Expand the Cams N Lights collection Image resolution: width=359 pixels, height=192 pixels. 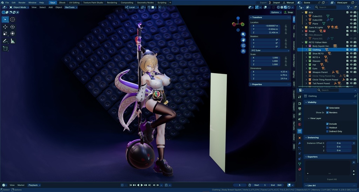coord(303,27)
